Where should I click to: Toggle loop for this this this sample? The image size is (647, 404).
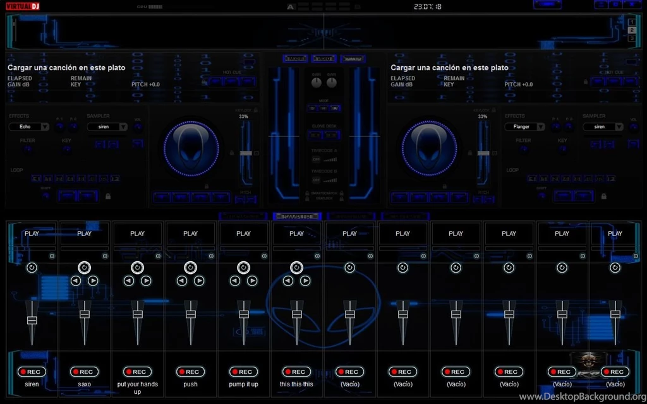(296, 268)
